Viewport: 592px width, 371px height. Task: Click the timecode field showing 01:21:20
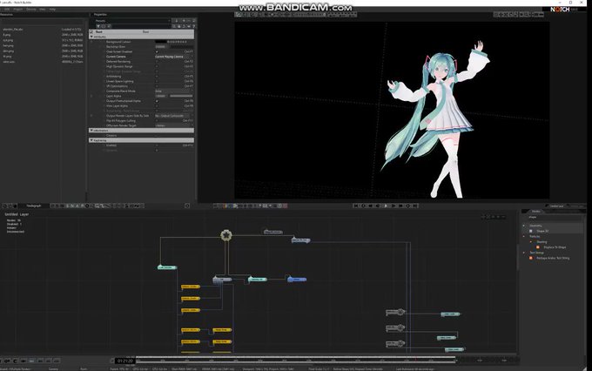124,361
